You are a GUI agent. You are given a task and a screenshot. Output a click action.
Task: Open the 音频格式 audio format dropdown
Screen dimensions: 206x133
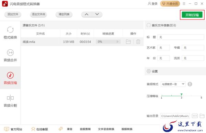(173, 84)
